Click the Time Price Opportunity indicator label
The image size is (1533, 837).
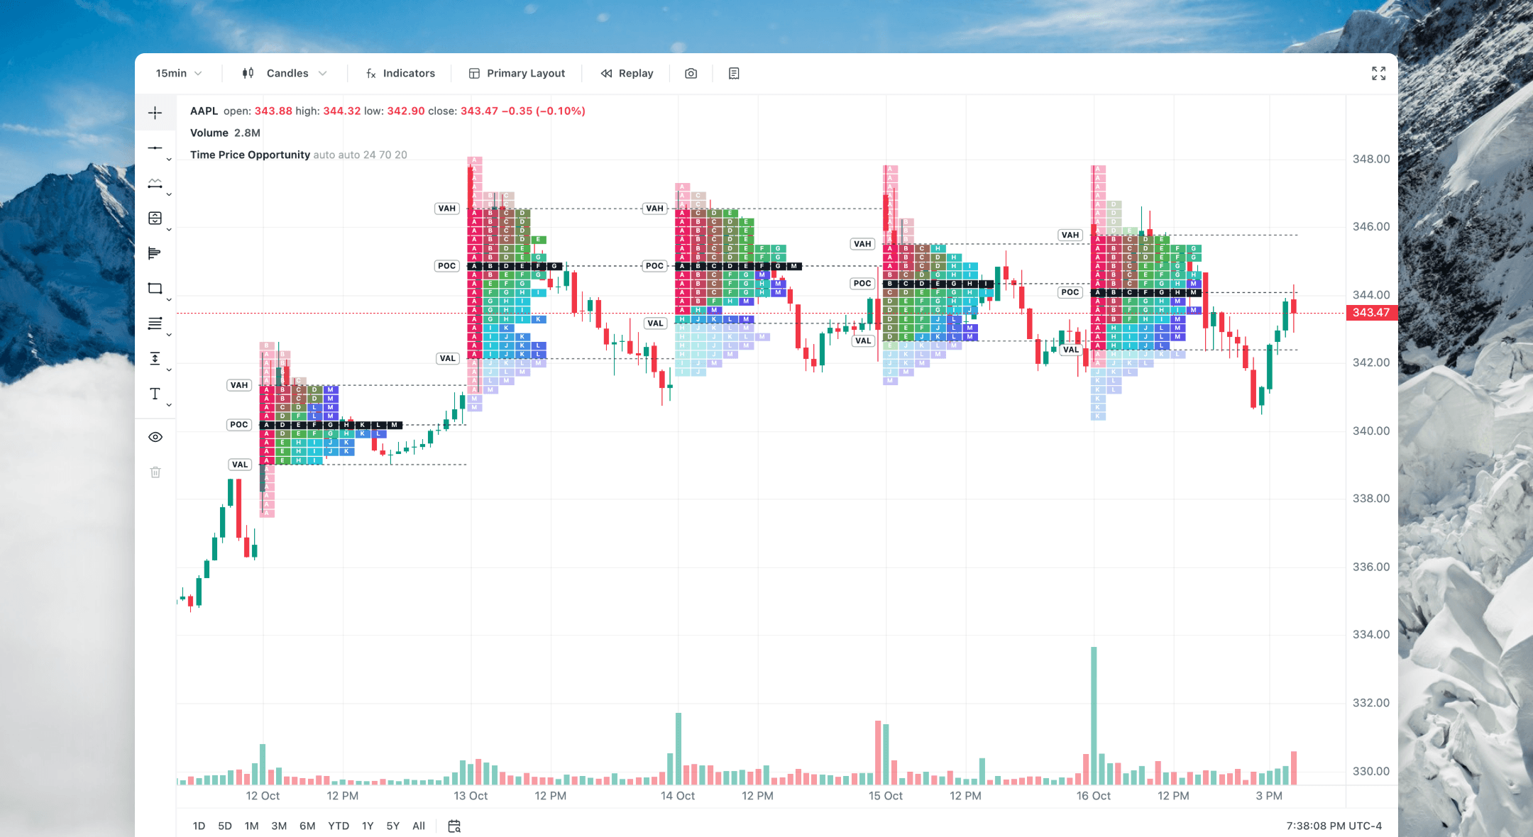(250, 155)
